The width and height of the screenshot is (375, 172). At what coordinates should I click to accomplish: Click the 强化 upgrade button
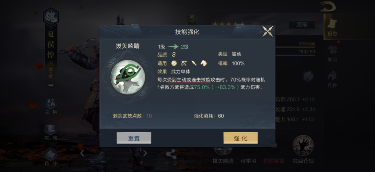tap(241, 138)
